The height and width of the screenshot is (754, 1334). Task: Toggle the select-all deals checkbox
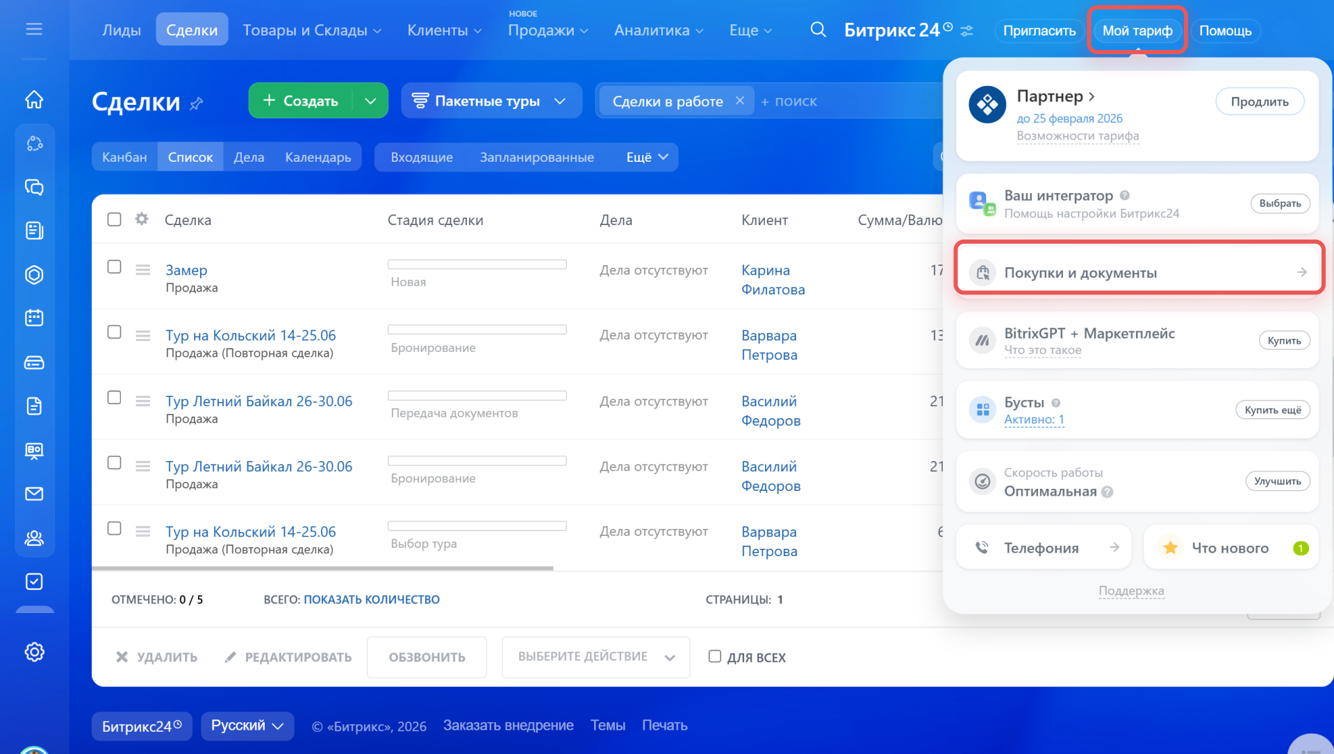(115, 219)
